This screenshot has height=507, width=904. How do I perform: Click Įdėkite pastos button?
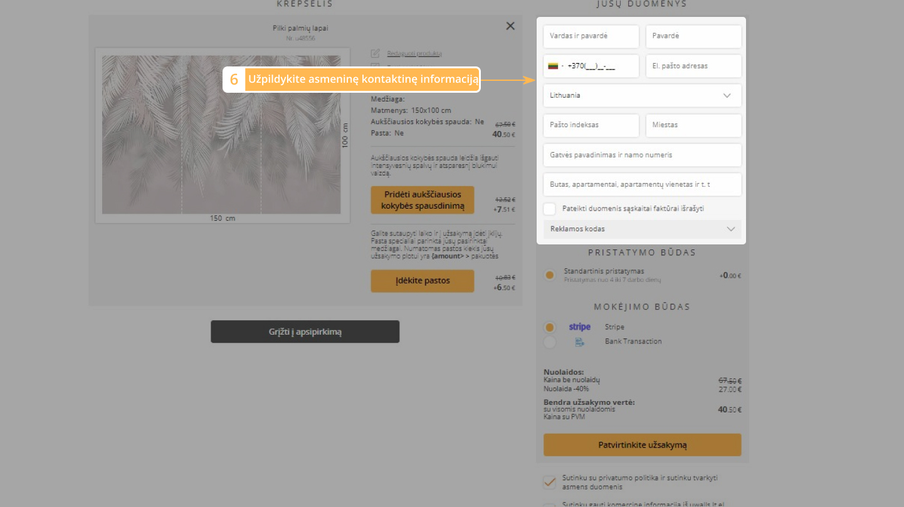pos(422,281)
